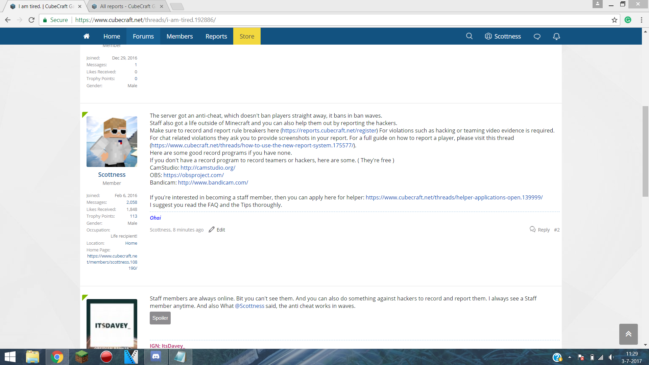Open Chrome three-dot menu
The image size is (649, 365).
coord(641,20)
